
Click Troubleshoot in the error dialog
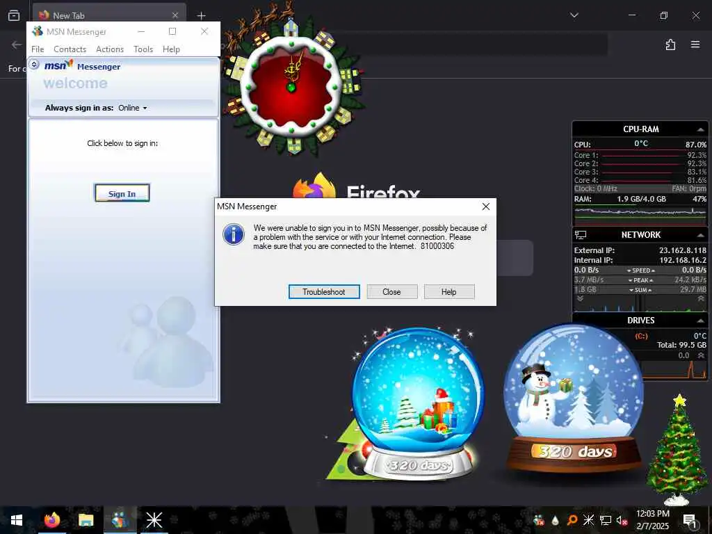tap(324, 292)
